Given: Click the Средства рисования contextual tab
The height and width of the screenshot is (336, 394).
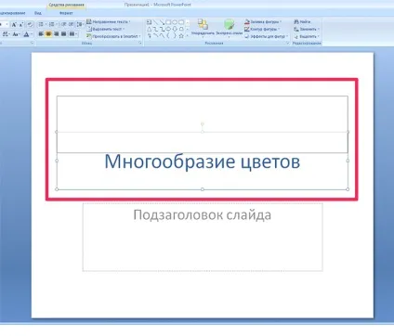Looking at the screenshot, I should [66, 5].
